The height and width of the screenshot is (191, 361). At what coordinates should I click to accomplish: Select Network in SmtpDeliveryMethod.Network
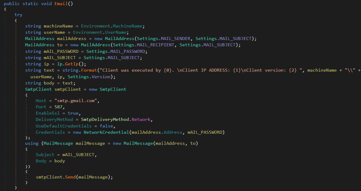coord(141,119)
